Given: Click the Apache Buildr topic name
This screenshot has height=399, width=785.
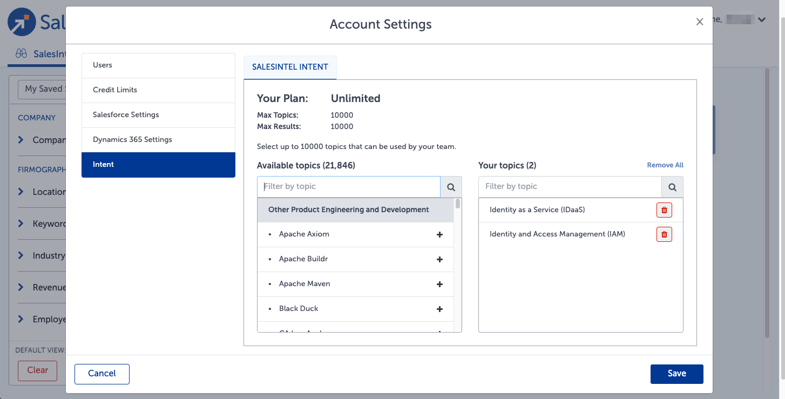Looking at the screenshot, I should 303,259.
